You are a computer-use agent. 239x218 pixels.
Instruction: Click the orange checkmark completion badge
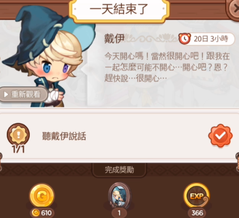pyautogui.click(x=220, y=136)
